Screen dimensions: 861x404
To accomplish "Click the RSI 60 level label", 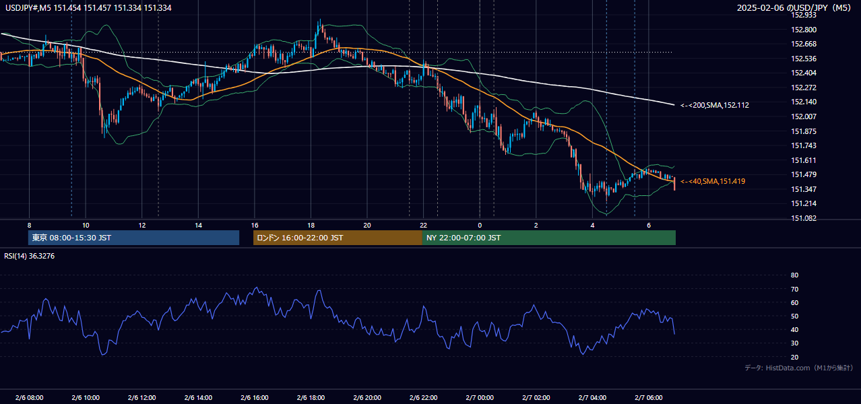I will pyautogui.click(x=794, y=302).
